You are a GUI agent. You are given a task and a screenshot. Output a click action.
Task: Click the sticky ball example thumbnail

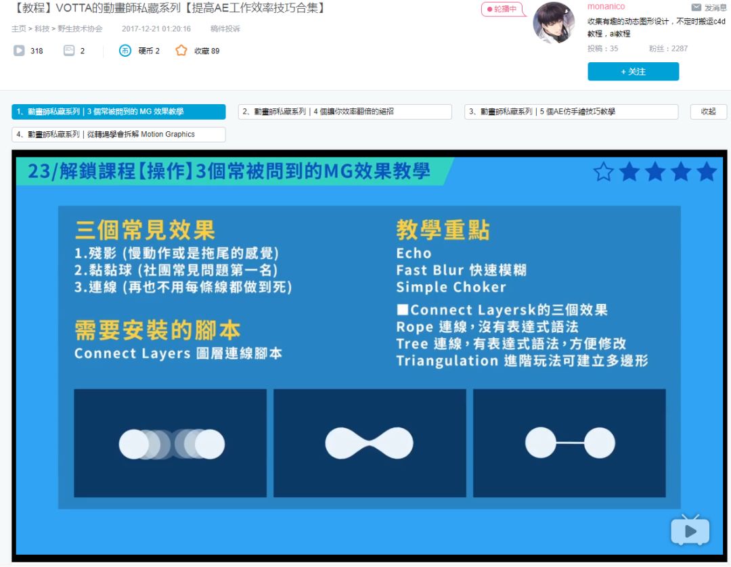tap(370, 443)
